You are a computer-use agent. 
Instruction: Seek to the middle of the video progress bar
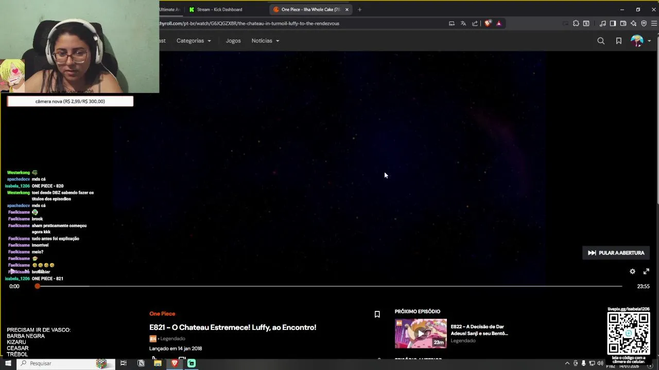[329, 286]
